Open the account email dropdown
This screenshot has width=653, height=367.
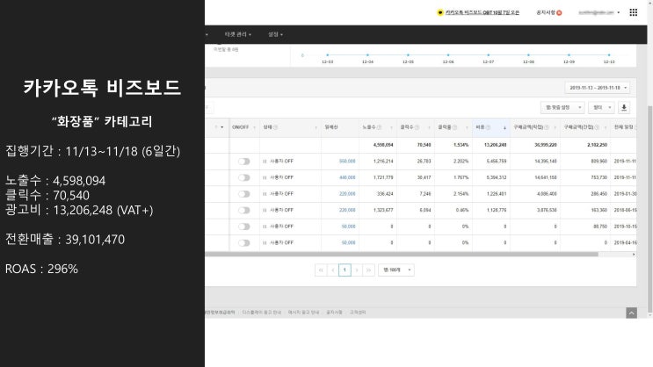click(x=599, y=12)
